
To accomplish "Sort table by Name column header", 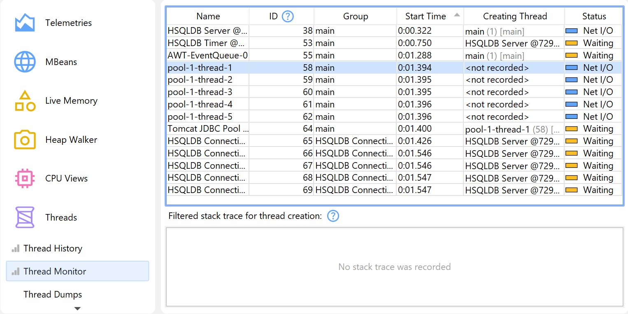I will (208, 16).
